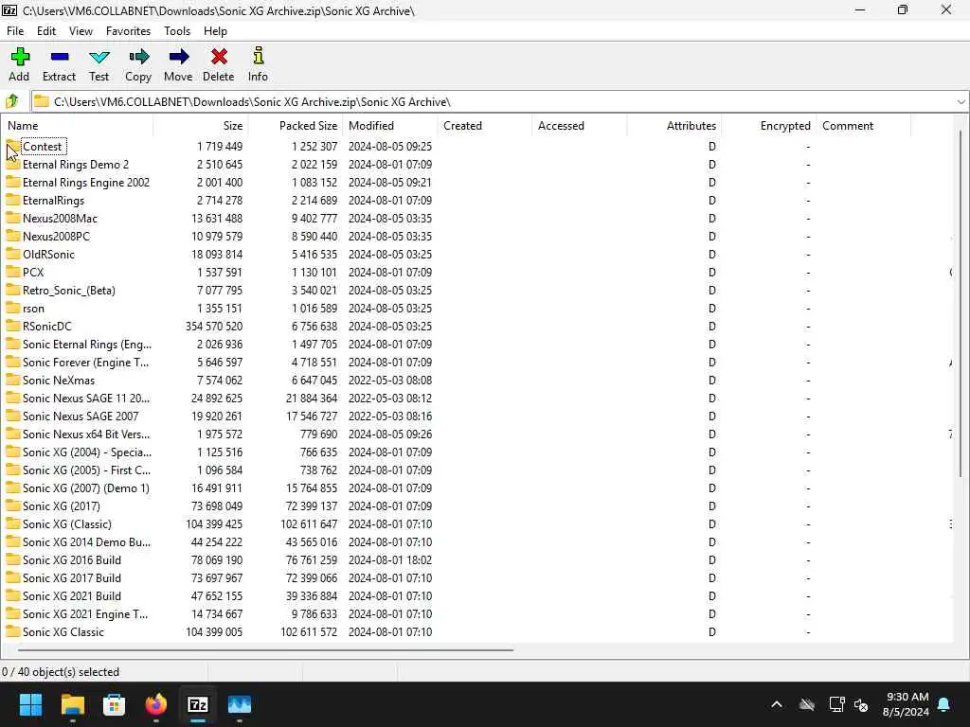This screenshot has width=970, height=727.
Task: Click the 7-Zip taskbar icon
Action: click(x=198, y=704)
